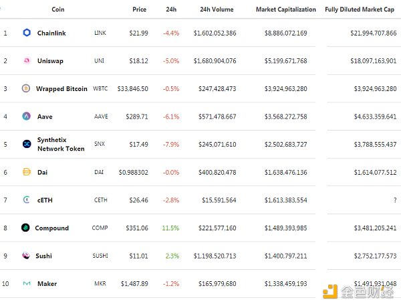Open the Synthetix Network Token link
This screenshot has width=401, height=306.
pos(61,144)
